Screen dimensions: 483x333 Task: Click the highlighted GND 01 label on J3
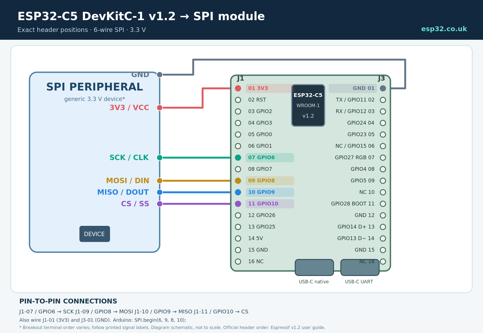(x=353, y=88)
